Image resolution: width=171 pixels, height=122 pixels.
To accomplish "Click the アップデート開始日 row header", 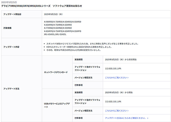I will (12, 14).
